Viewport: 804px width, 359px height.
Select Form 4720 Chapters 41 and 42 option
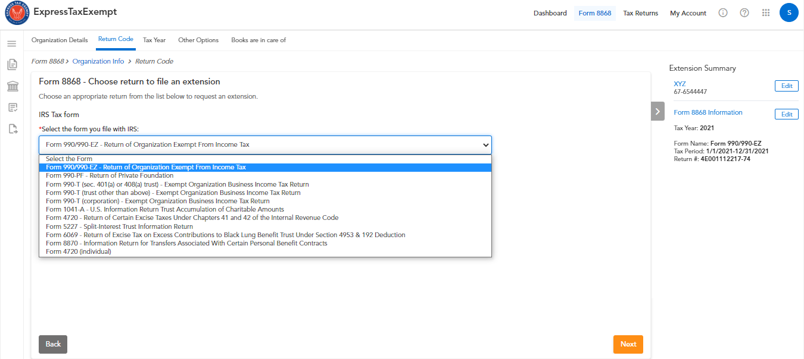pos(265,218)
